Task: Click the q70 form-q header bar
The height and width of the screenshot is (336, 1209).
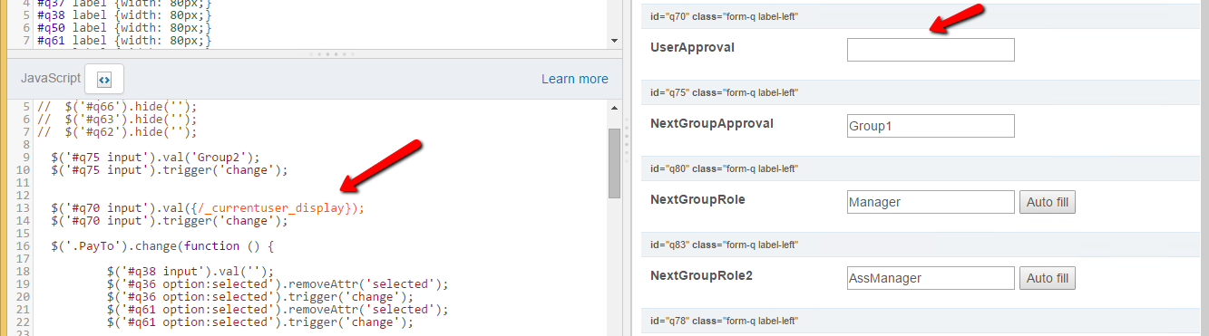Action: pyautogui.click(x=925, y=17)
